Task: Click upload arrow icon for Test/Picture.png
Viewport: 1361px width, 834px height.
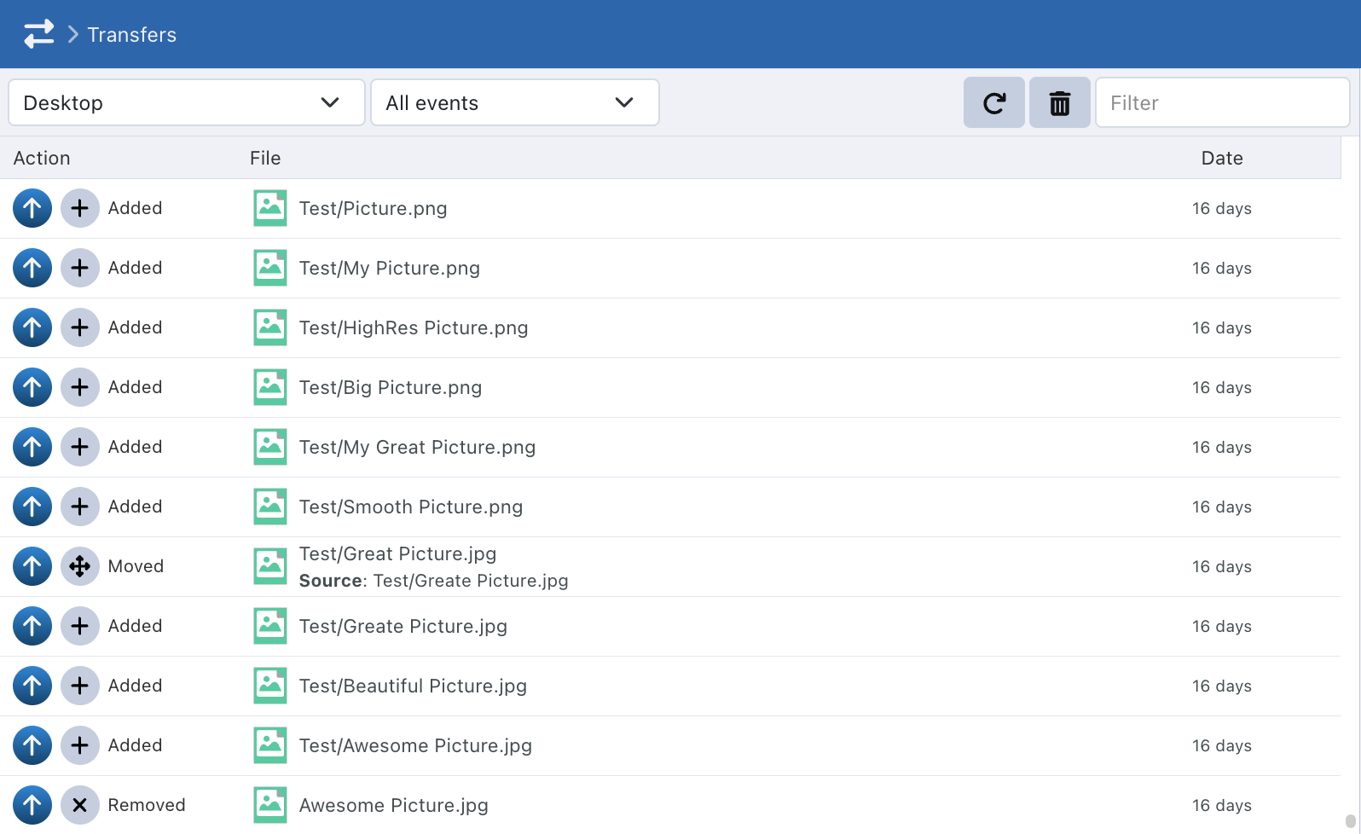Action: pos(32,208)
